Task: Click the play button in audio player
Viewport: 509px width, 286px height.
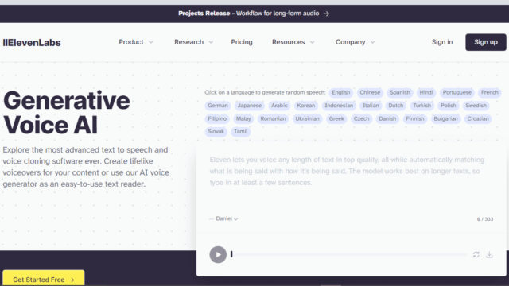Action: pyautogui.click(x=218, y=254)
